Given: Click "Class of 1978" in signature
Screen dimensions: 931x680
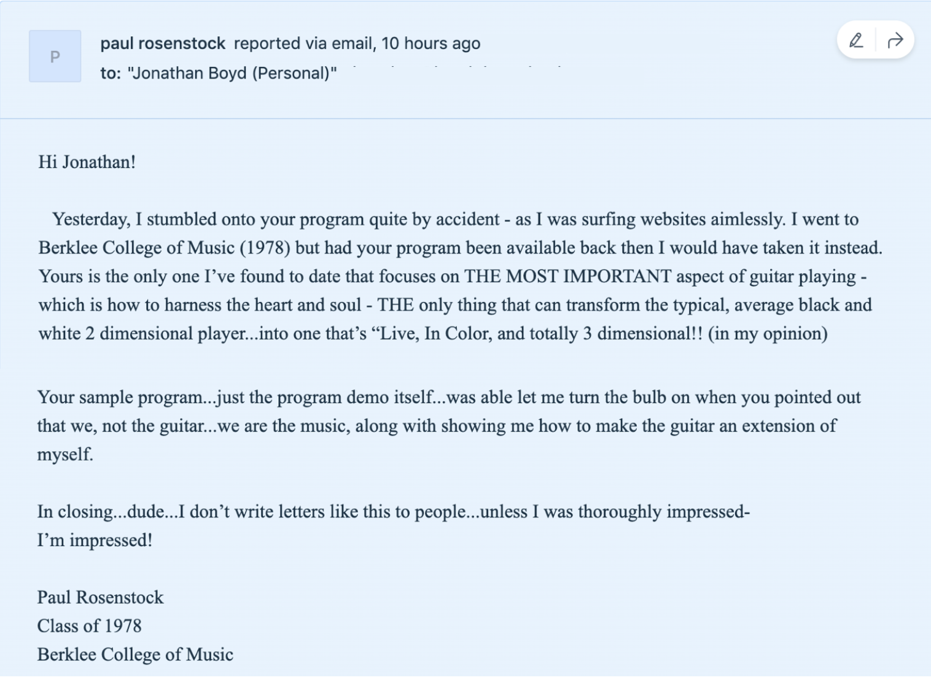Looking at the screenshot, I should 89,626.
